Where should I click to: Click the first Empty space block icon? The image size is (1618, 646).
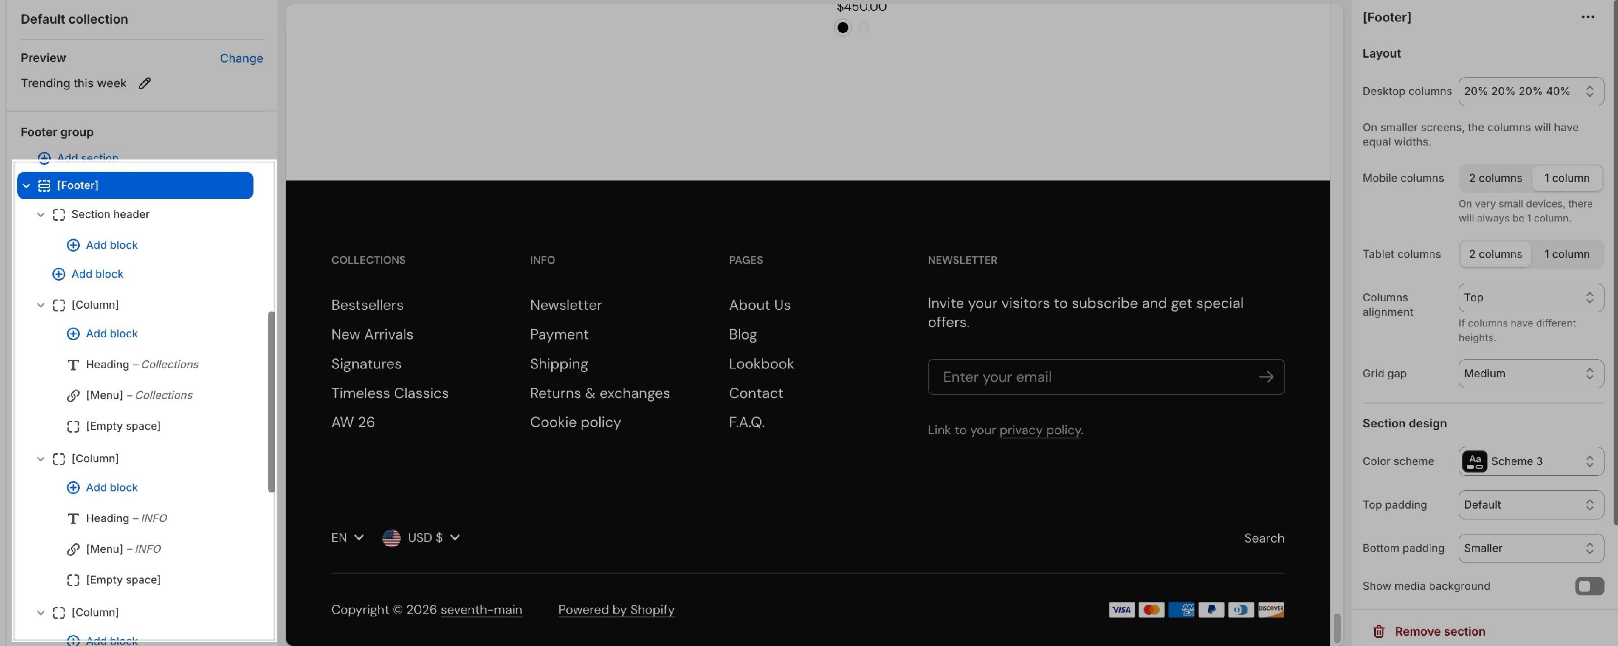click(73, 427)
